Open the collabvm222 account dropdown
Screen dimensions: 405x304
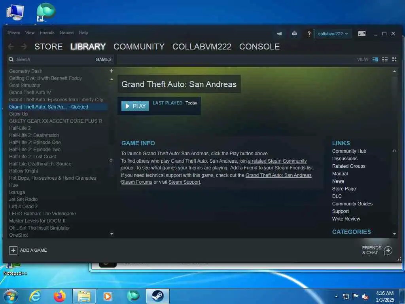click(x=333, y=34)
